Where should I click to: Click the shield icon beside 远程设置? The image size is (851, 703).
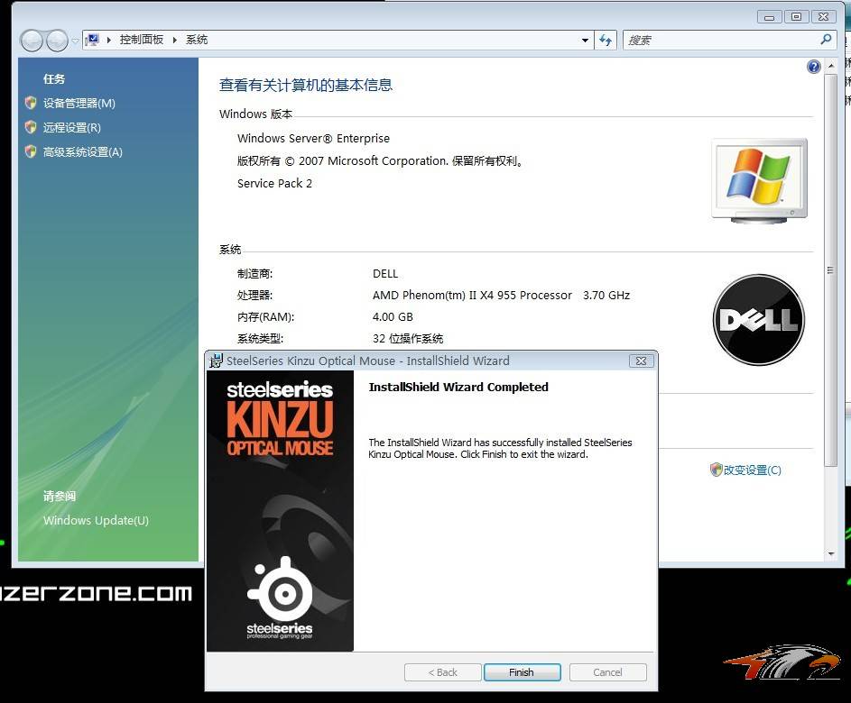[31, 127]
